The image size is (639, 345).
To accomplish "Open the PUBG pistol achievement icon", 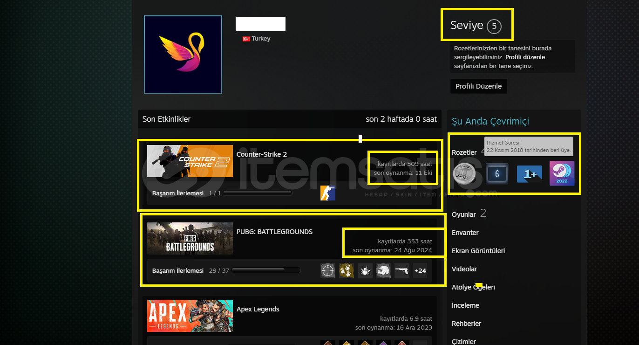I will 402,270.
